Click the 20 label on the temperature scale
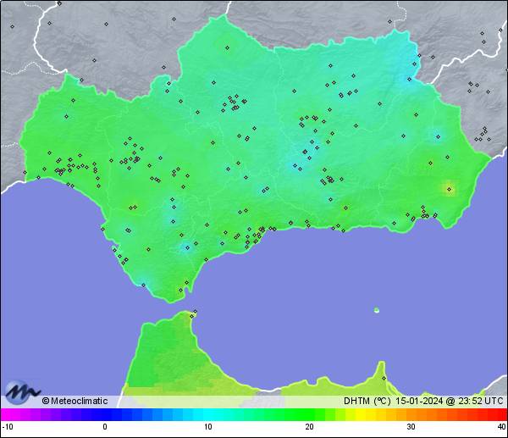The image size is (508, 438). [x=309, y=427]
